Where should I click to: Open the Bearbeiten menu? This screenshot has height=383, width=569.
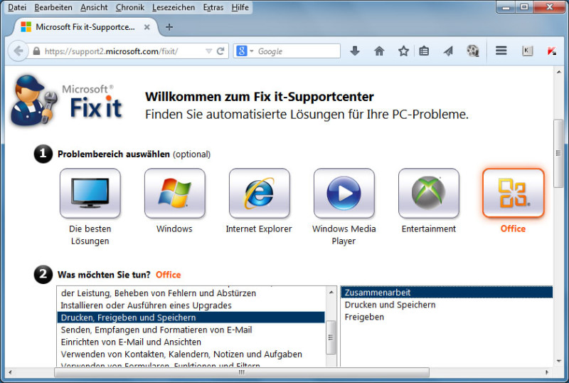[53, 7]
